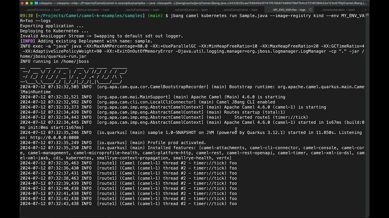This screenshot has height=218, width=389.
Task: Switch to the citrus-simulator bash tab
Action: point(91,10)
